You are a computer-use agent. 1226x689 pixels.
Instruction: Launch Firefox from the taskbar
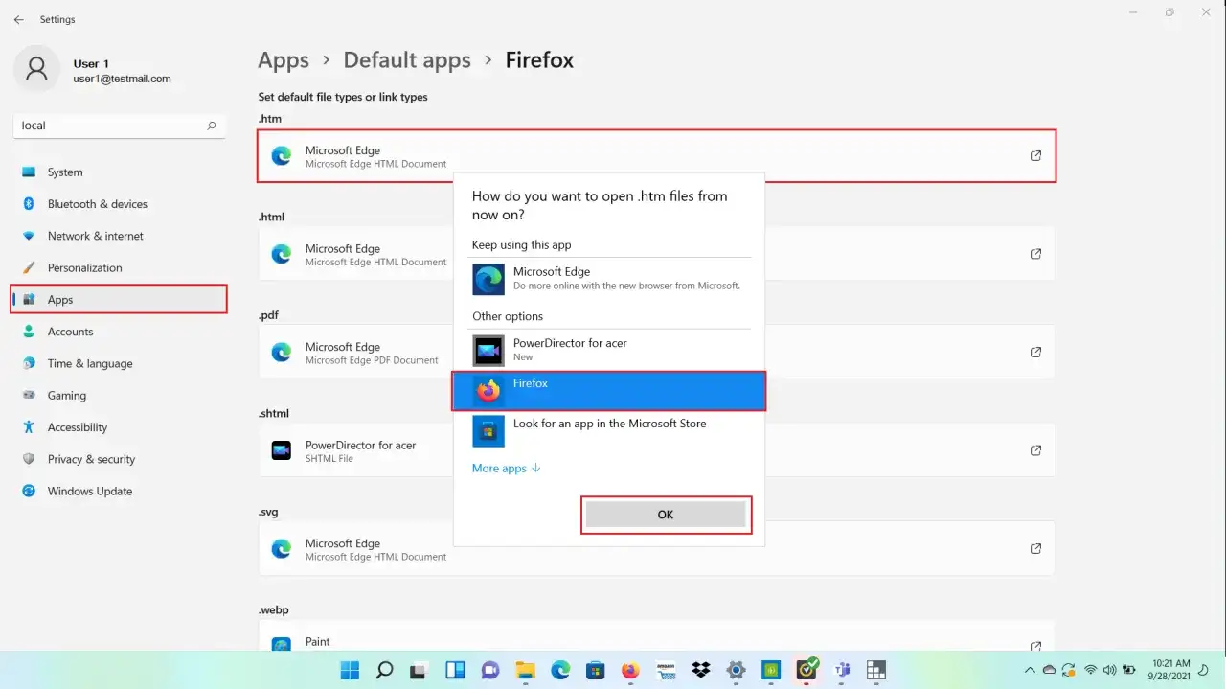[630, 671]
